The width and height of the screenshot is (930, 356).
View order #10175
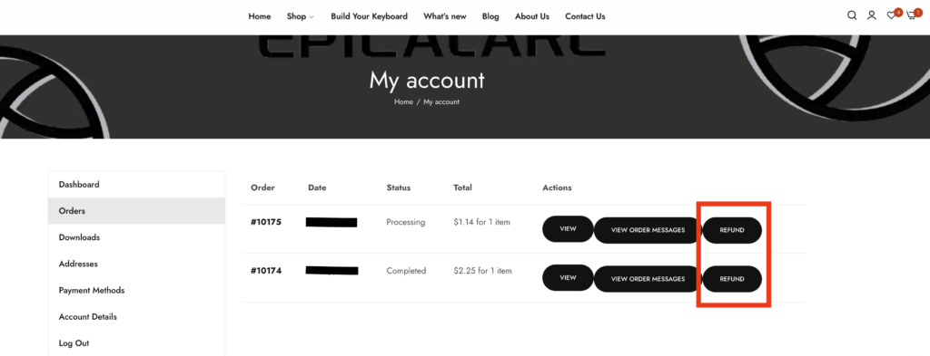568,229
